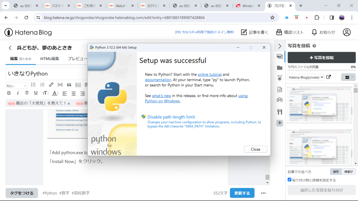Open the Hatena Blog(private) folder dropdown
The width and height of the screenshot is (358, 201).
pos(306,77)
